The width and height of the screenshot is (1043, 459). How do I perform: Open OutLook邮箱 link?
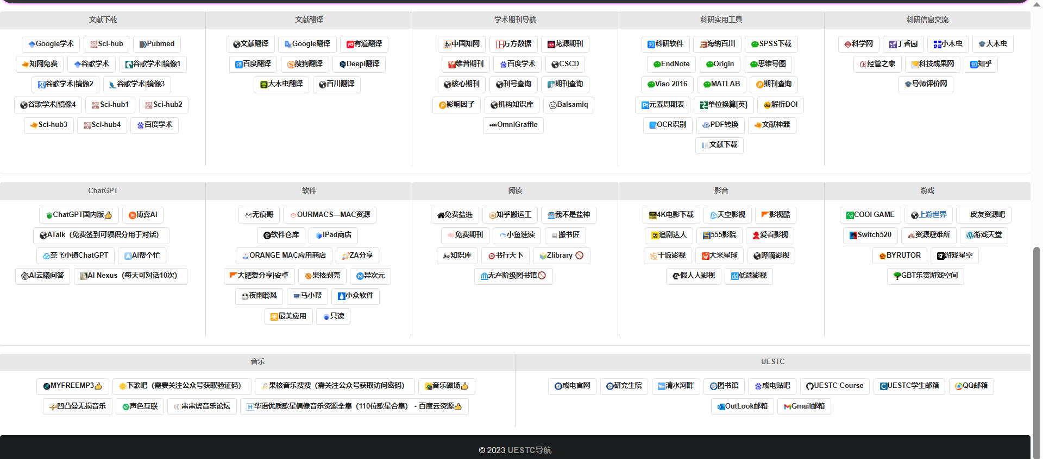pyautogui.click(x=742, y=406)
